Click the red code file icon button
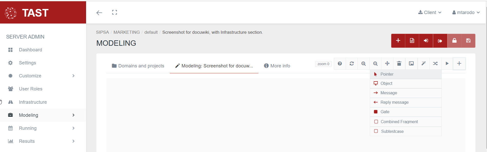487x152 pixels. [x=412, y=41]
